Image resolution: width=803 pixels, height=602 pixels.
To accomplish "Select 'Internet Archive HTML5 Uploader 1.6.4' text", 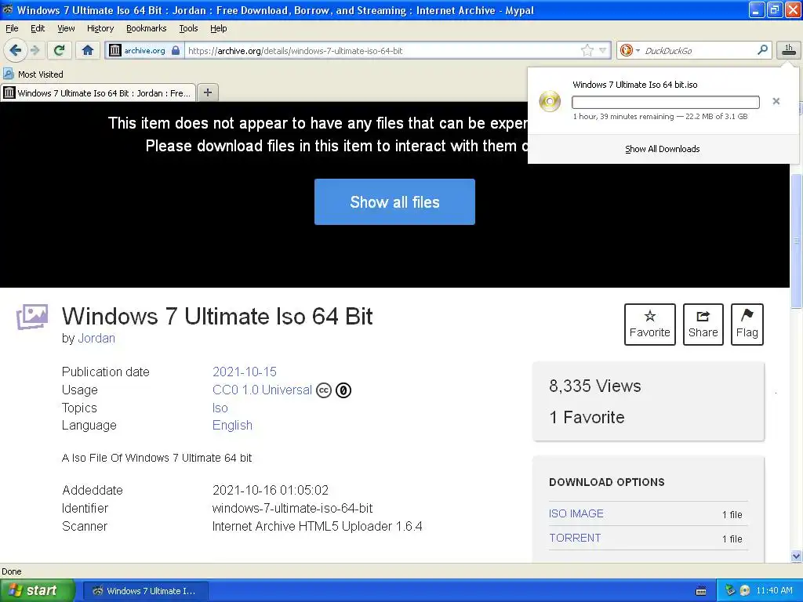I will coord(317,526).
